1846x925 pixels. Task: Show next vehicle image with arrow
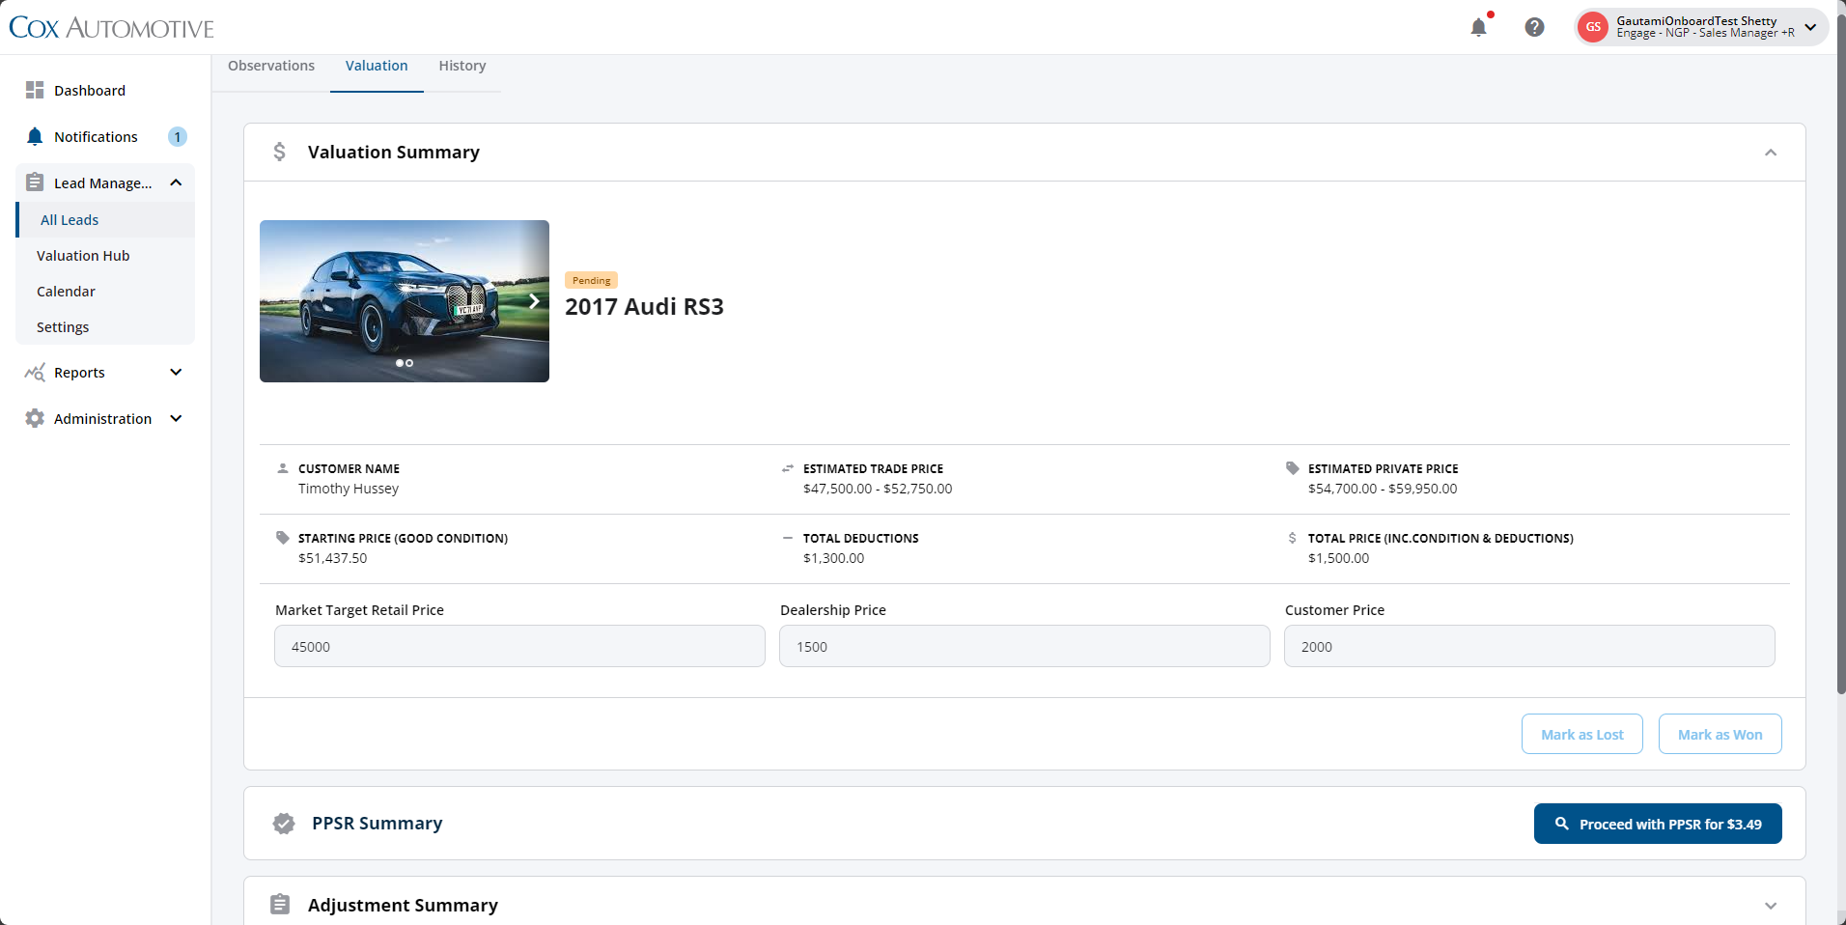(534, 301)
